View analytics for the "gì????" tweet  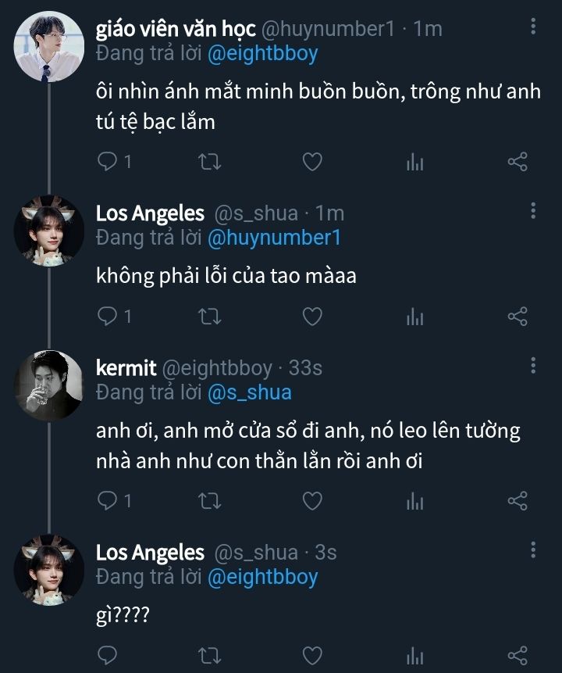coord(414,653)
